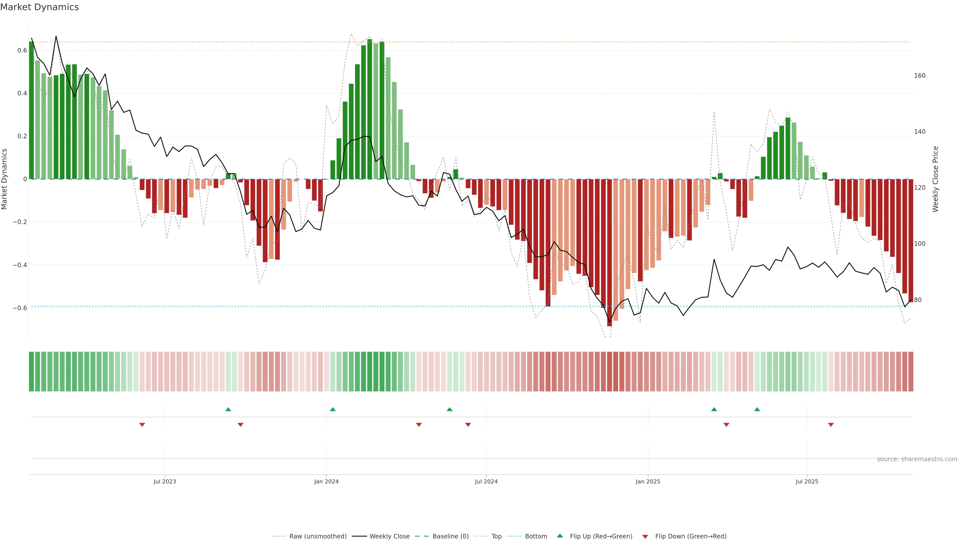Image resolution: width=970 pixels, height=545 pixels.
Task: Click the Market Dynamics chart title
Action: [x=40, y=7]
